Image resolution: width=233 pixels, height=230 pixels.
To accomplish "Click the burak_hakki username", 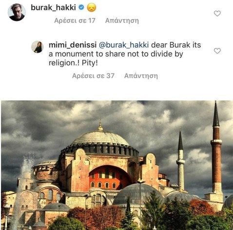I will click(x=53, y=7).
